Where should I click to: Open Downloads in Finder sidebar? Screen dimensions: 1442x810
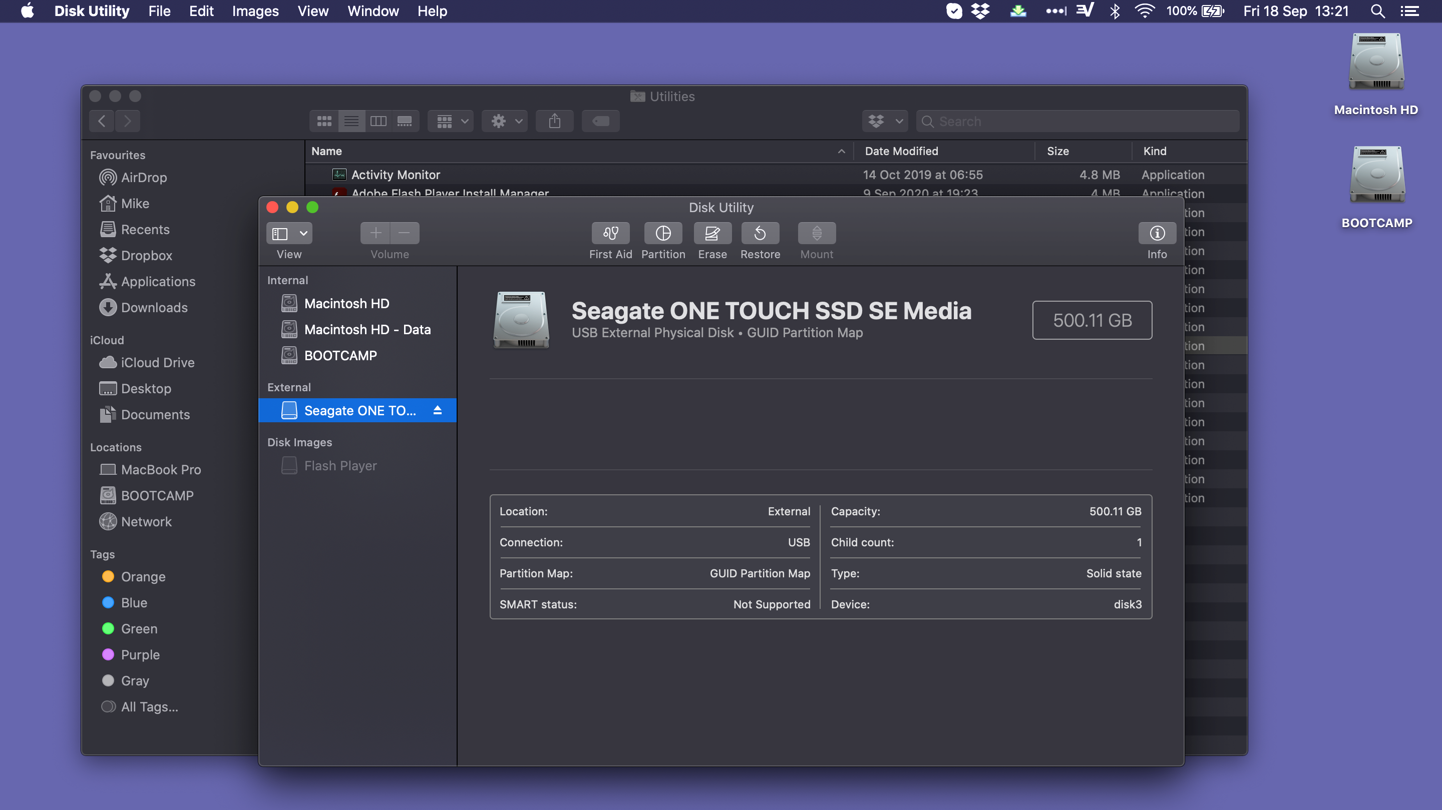tap(154, 308)
